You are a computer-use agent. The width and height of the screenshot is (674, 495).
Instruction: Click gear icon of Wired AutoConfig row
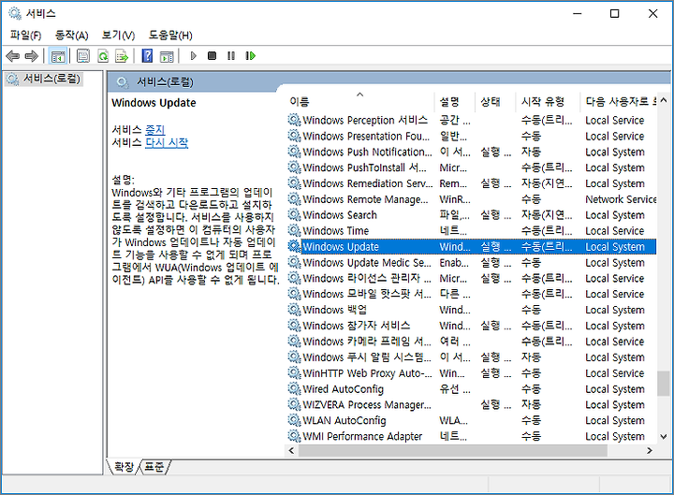[294, 388]
